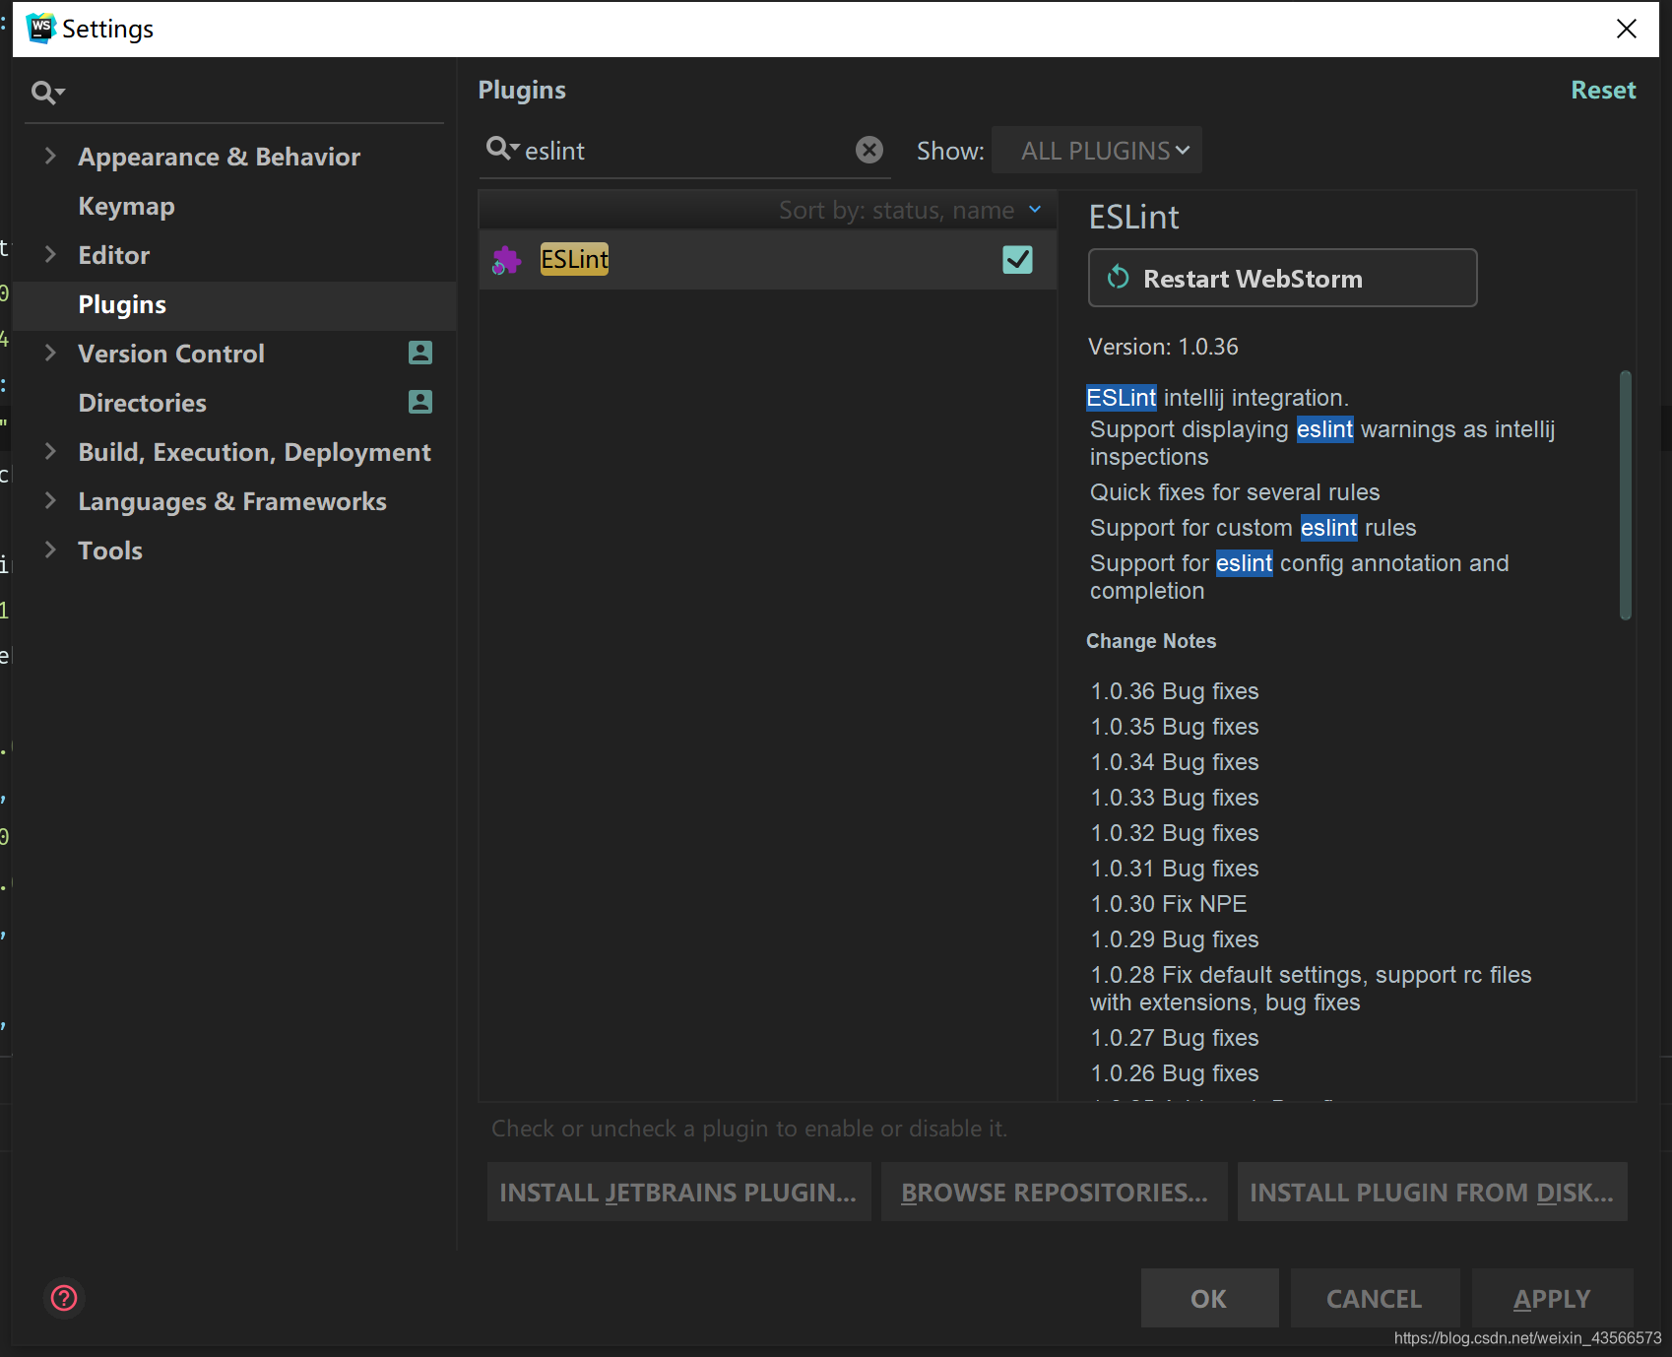Close the Settings dialog window
Image resolution: width=1672 pixels, height=1357 pixels.
[x=1627, y=29]
